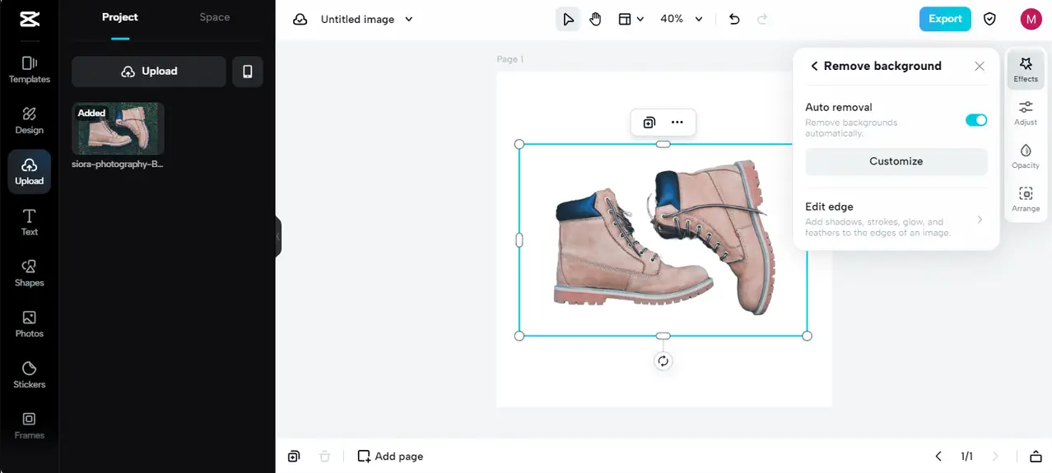This screenshot has width=1052, height=473.
Task: Click rotate handle below the image
Action: [x=663, y=361]
